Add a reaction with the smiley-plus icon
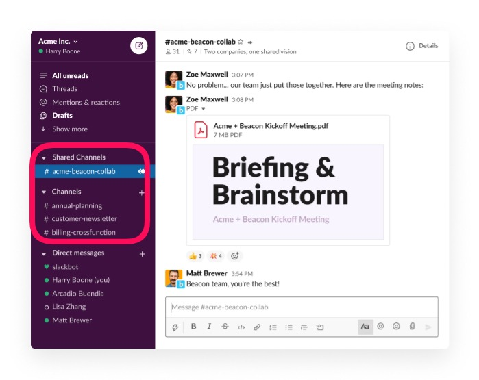The width and height of the screenshot is (479, 380). coord(234,256)
